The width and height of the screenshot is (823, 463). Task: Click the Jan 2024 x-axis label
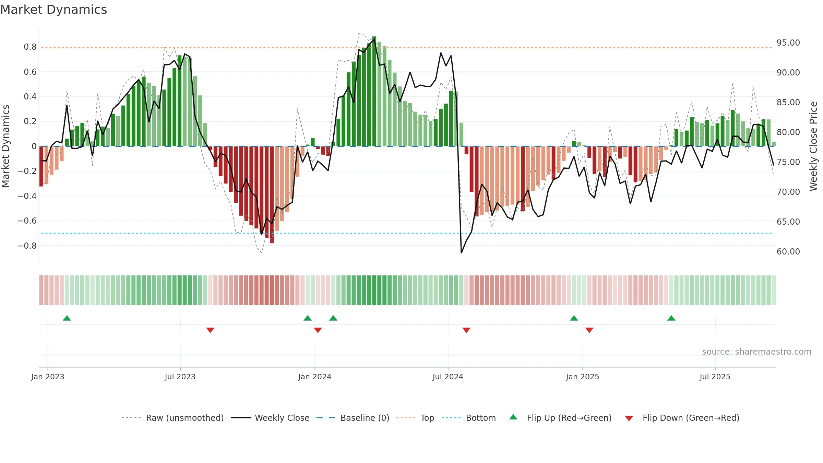click(x=315, y=377)
